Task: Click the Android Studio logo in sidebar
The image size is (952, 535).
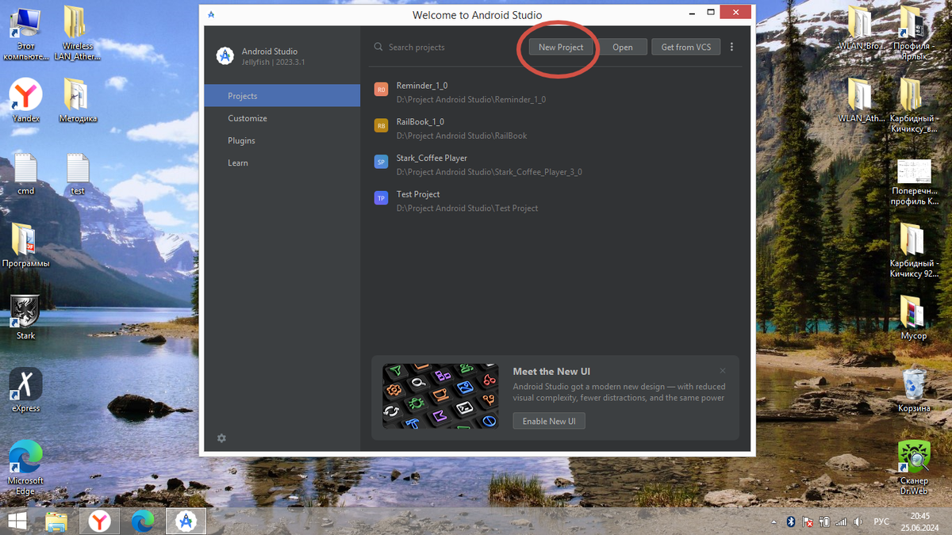Action: pyautogui.click(x=225, y=56)
